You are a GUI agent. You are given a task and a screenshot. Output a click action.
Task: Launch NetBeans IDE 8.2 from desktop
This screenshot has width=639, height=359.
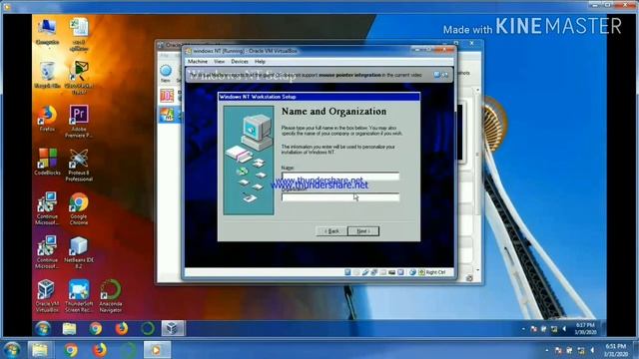pos(79,252)
